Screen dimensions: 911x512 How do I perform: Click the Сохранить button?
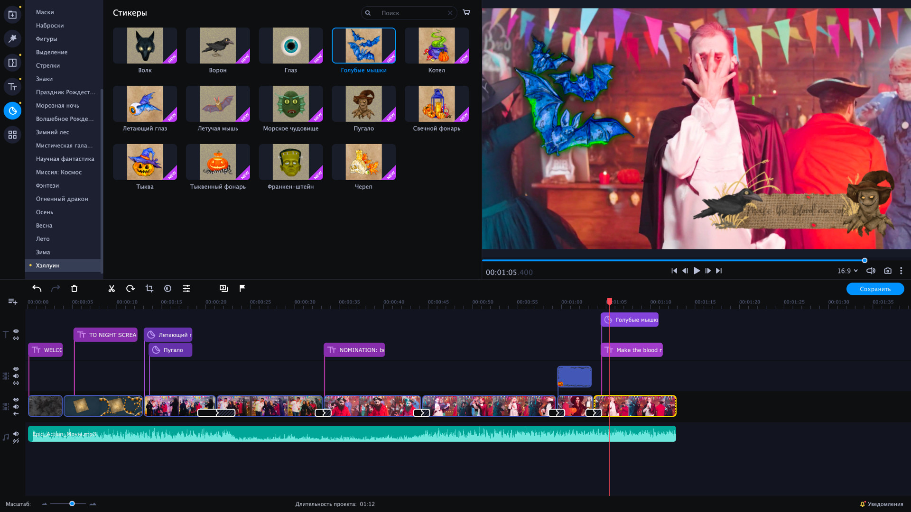875,289
